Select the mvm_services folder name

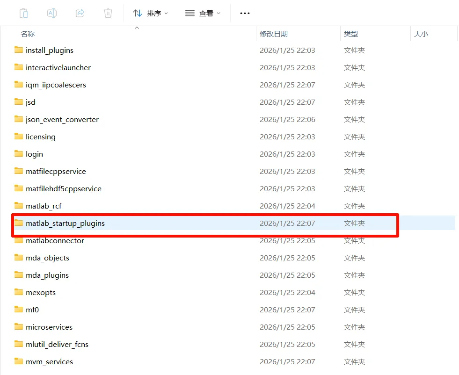49,362
